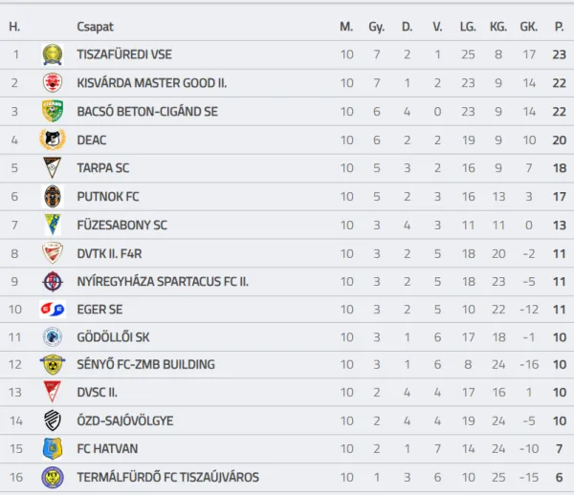This screenshot has width=574, height=495.
Task: Click the Füzesabony SC badge
Action: (x=52, y=225)
